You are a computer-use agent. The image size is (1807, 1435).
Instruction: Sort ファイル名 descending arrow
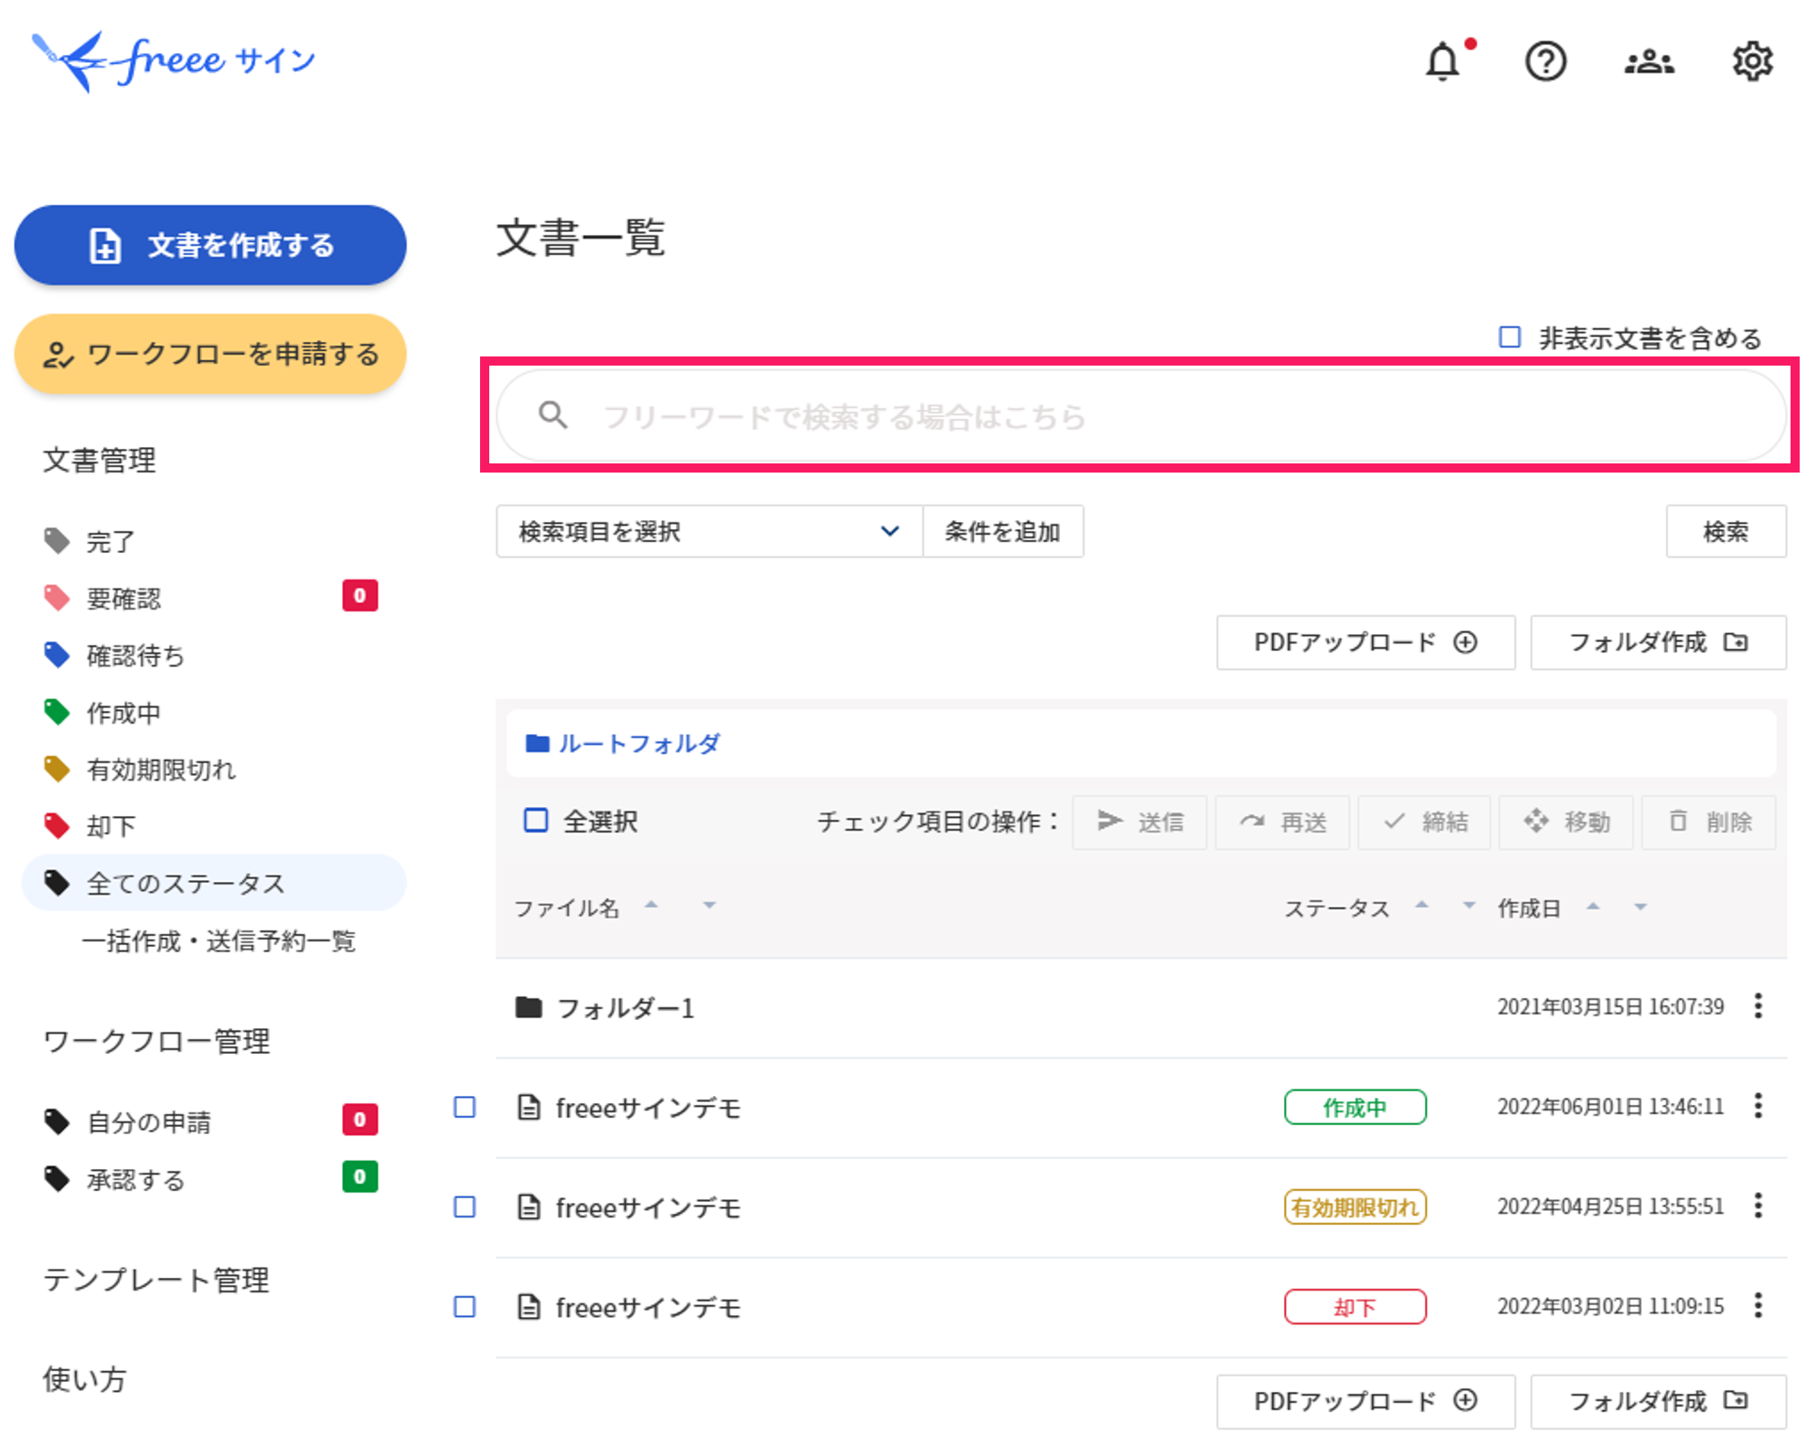pyautogui.click(x=709, y=906)
